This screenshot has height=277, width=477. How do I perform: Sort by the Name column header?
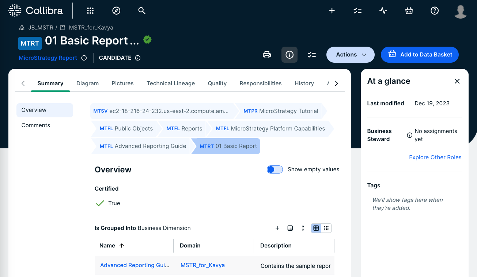click(107, 246)
